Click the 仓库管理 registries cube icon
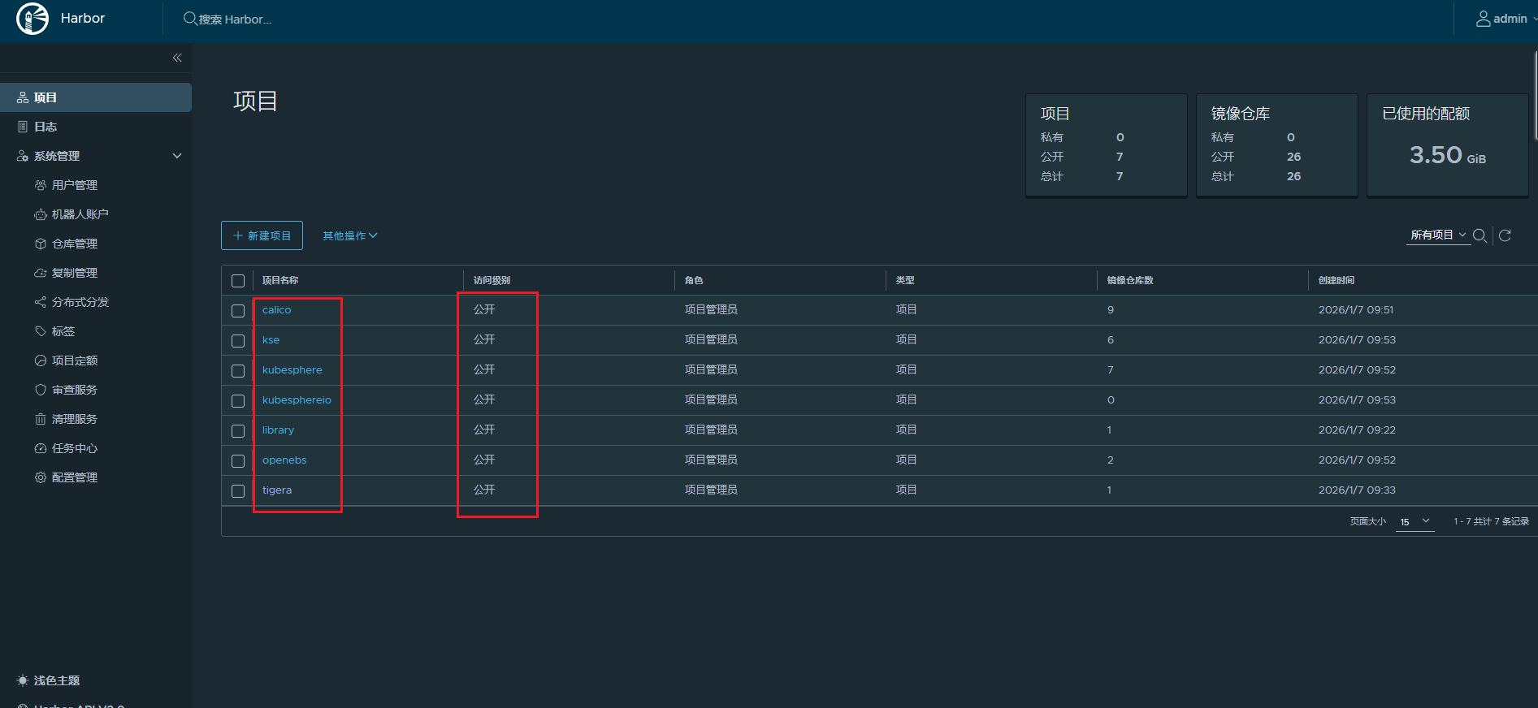Viewport: 1538px width, 708px height. pyautogui.click(x=41, y=244)
